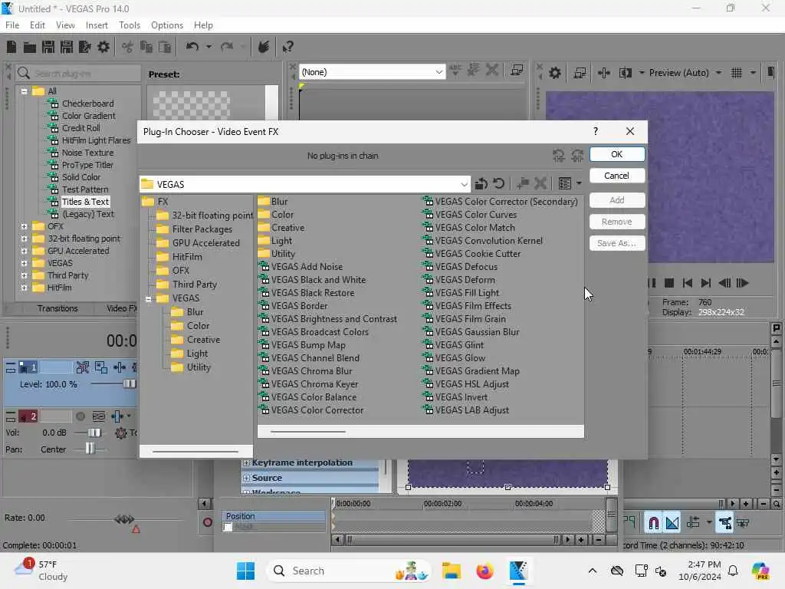
Task: Open the File menu
Action: (x=12, y=25)
